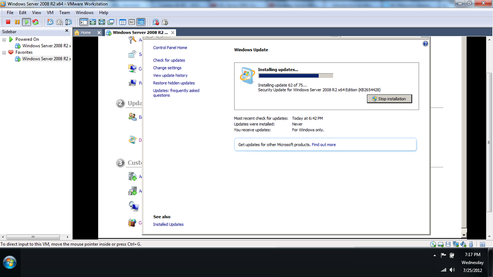Take a snapshot of the virtual machine
This screenshot has width=493, height=277.
(x=50, y=22)
